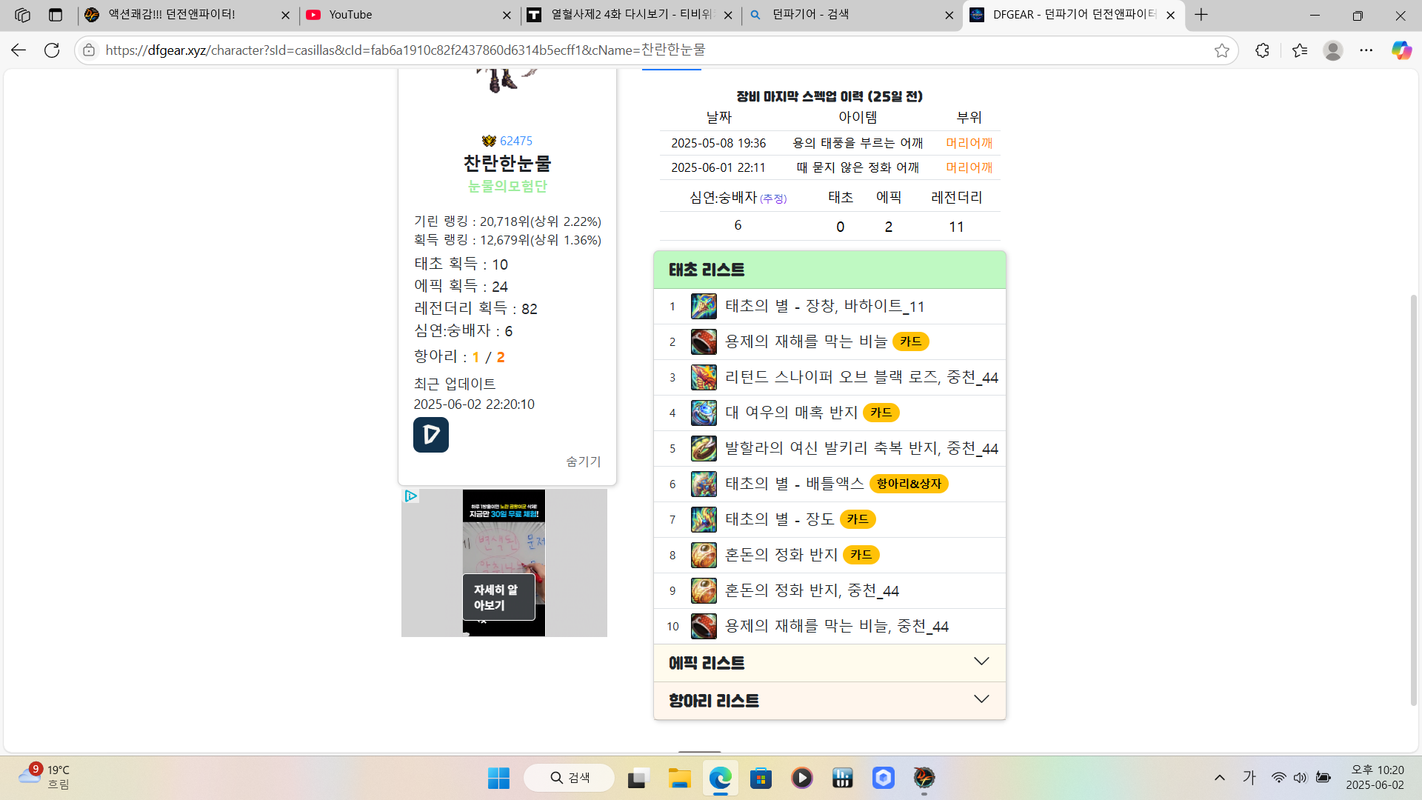
Task: Click 발할라의 여신 발키리 축복 반지 icon
Action: (x=703, y=448)
